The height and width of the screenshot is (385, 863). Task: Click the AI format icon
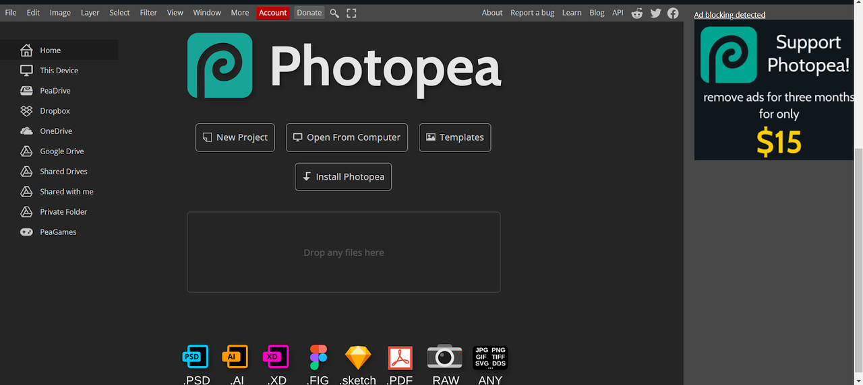[235, 357]
